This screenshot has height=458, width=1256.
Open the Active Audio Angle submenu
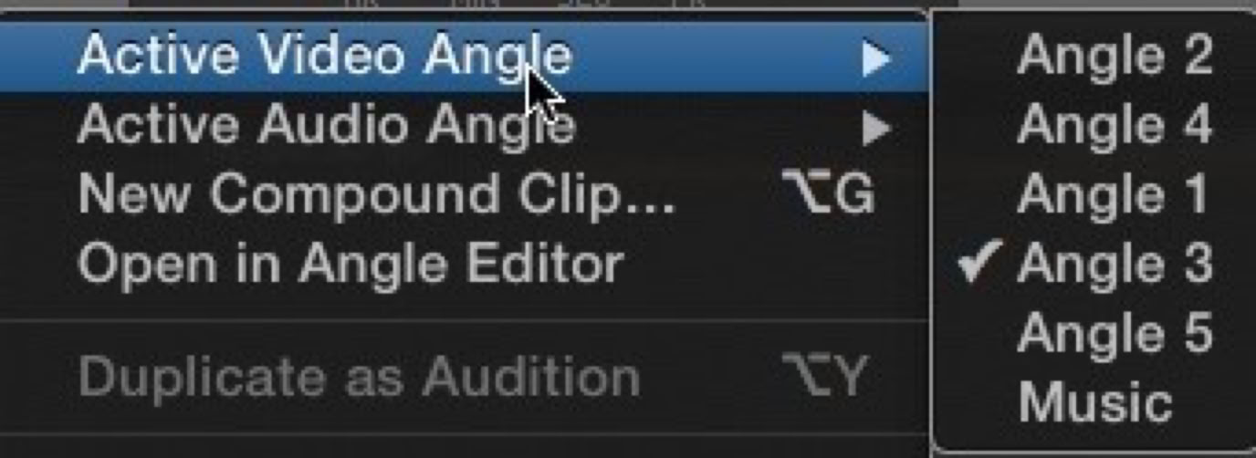point(464,126)
